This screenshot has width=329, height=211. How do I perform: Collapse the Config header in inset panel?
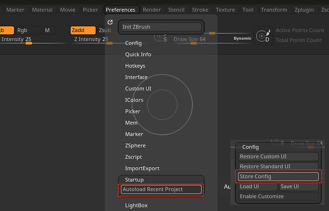[250, 147]
